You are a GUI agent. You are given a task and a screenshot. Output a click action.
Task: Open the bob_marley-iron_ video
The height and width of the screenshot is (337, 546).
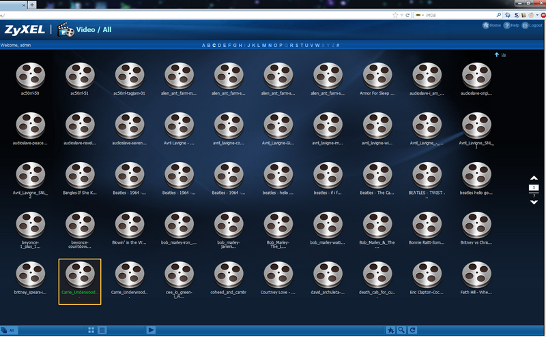[179, 228]
